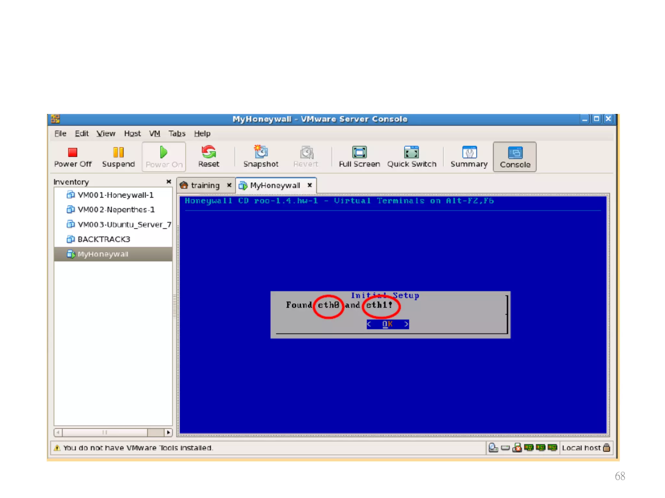This screenshot has height=498, width=665.
Task: Click the Reset toolbar icon
Action: (x=208, y=152)
